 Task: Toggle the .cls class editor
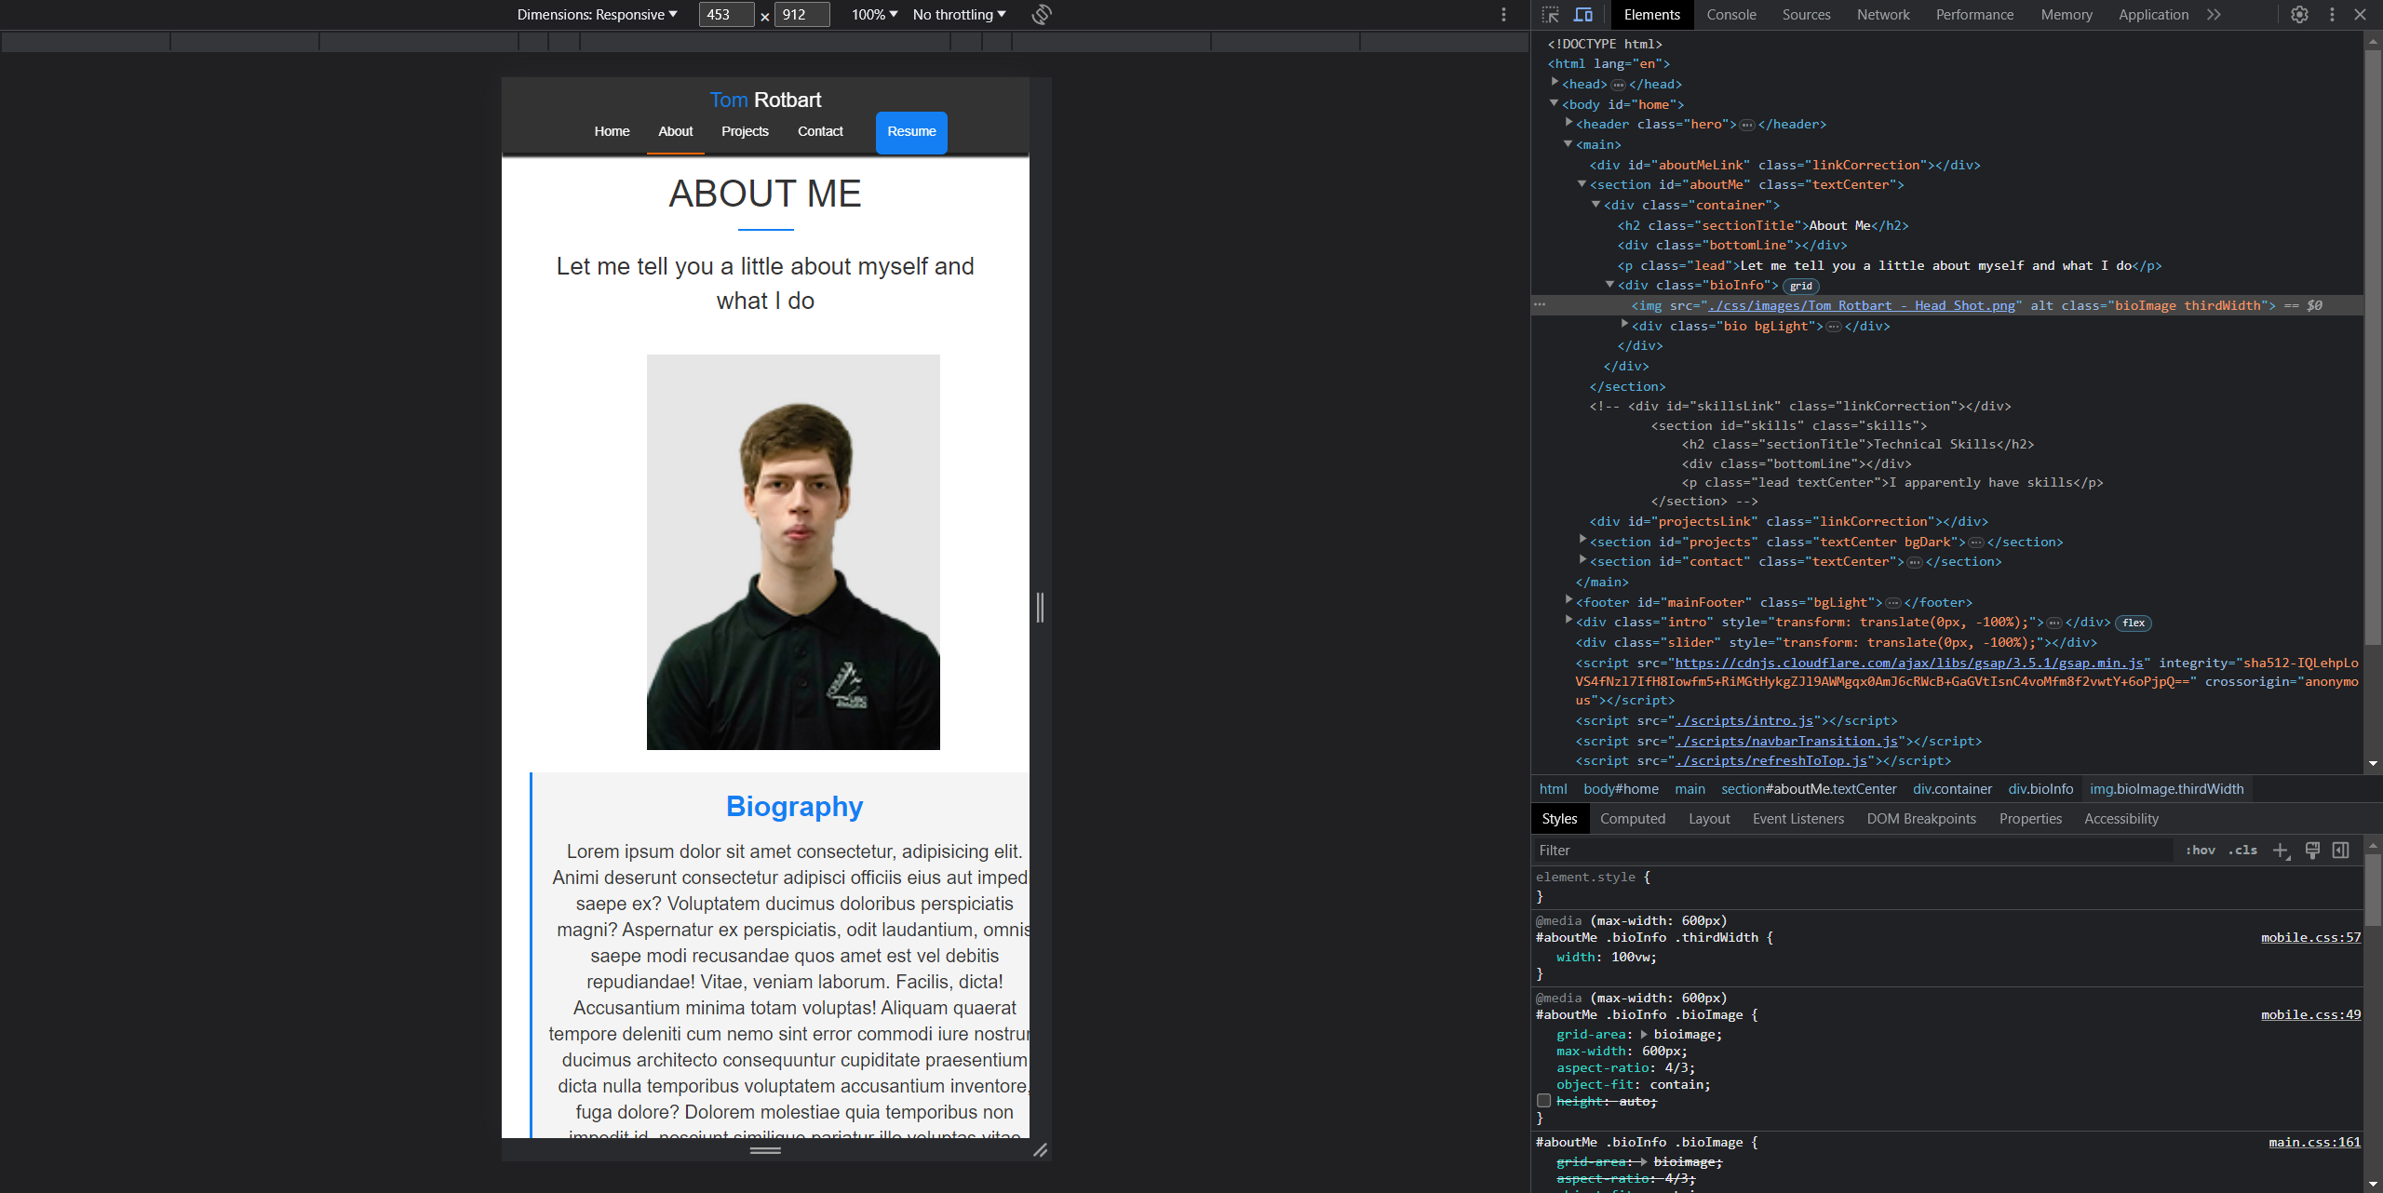tap(2242, 851)
